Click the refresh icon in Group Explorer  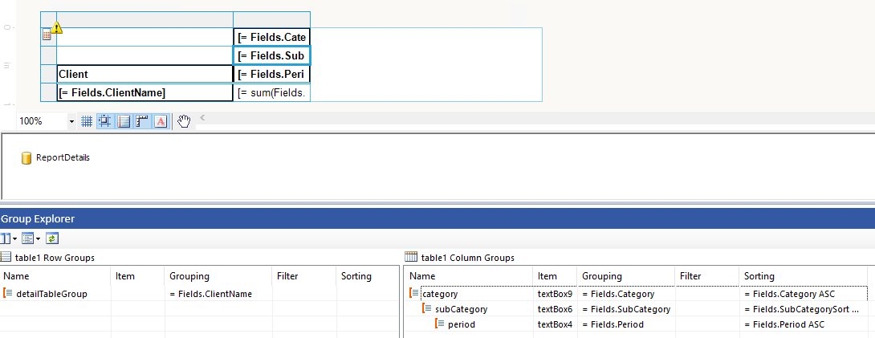52,238
